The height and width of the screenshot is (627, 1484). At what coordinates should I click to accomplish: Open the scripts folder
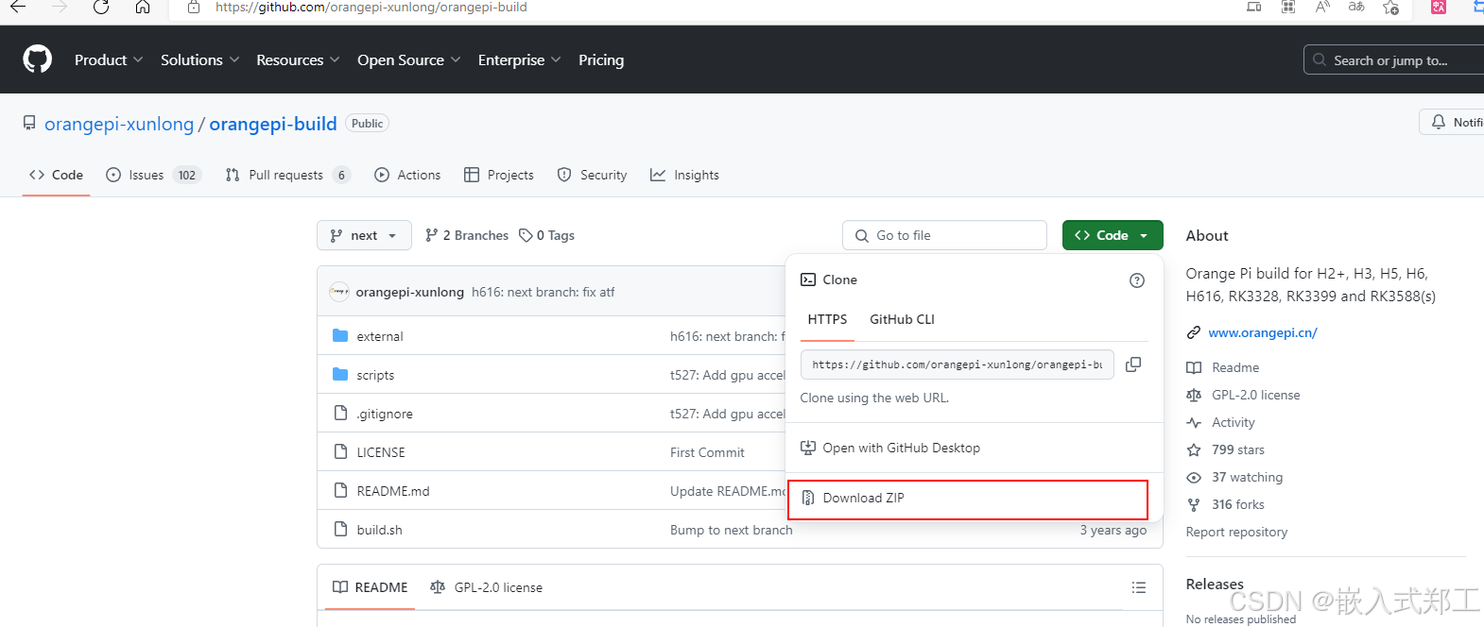[x=375, y=375]
